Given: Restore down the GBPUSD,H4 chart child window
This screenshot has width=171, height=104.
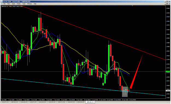Looking at the screenshot, I should 167,4.
